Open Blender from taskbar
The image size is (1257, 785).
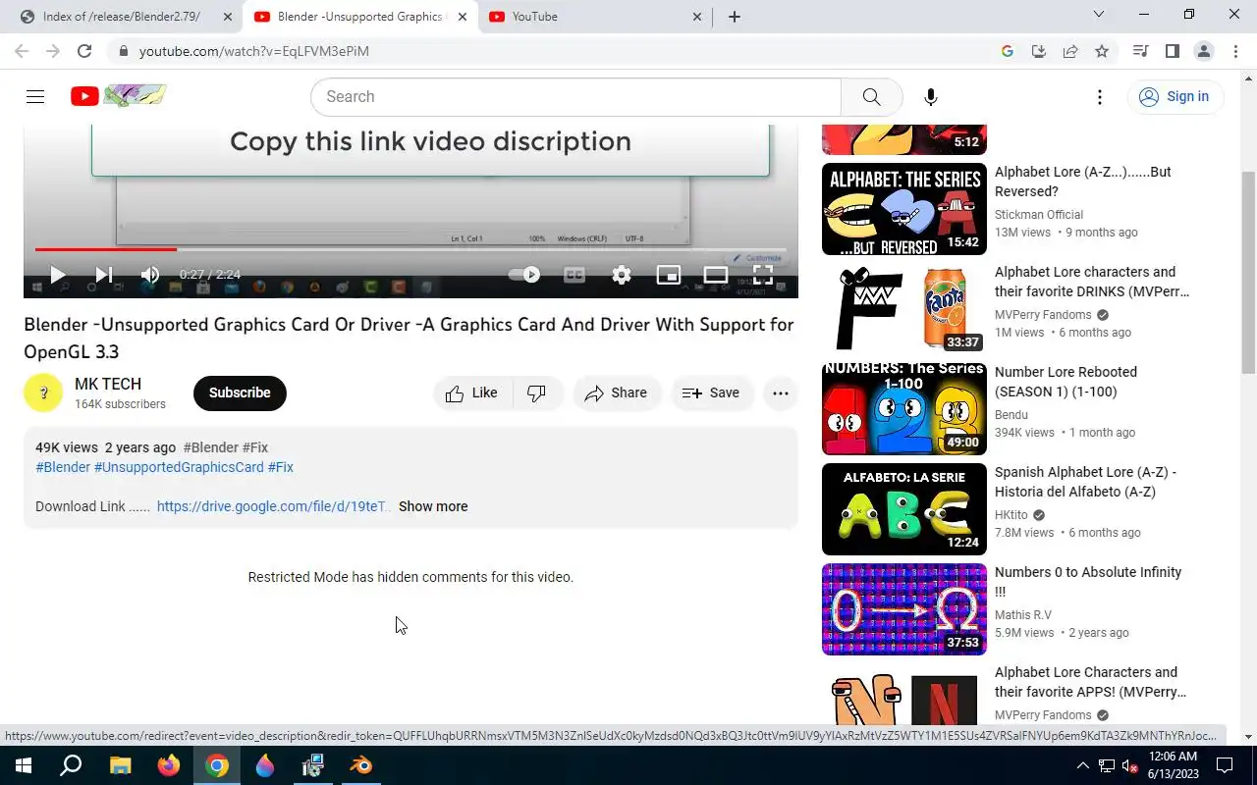click(361, 765)
